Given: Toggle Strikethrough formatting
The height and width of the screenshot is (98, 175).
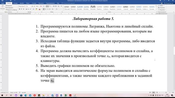Looking at the screenshot, I should pos(27,9).
